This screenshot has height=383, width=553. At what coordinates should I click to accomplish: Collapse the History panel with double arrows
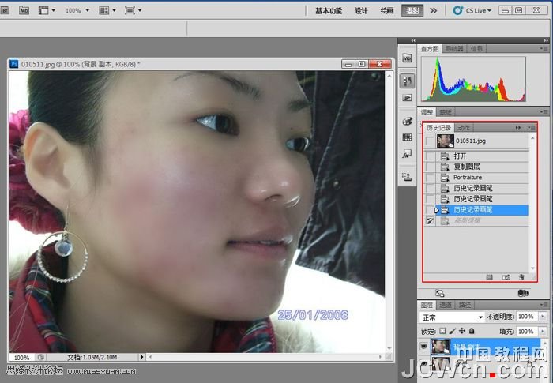(518, 128)
